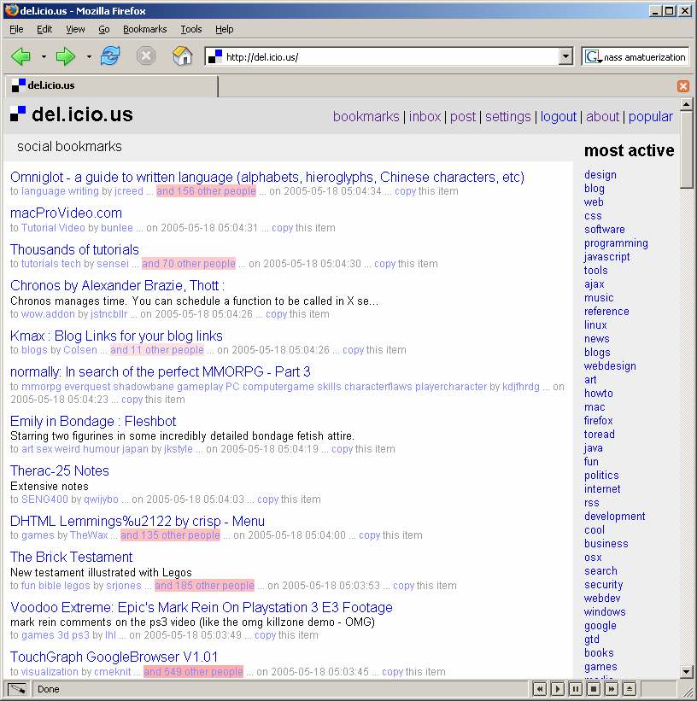Select the 'security' tag in most active
The height and width of the screenshot is (701, 697).
[604, 585]
